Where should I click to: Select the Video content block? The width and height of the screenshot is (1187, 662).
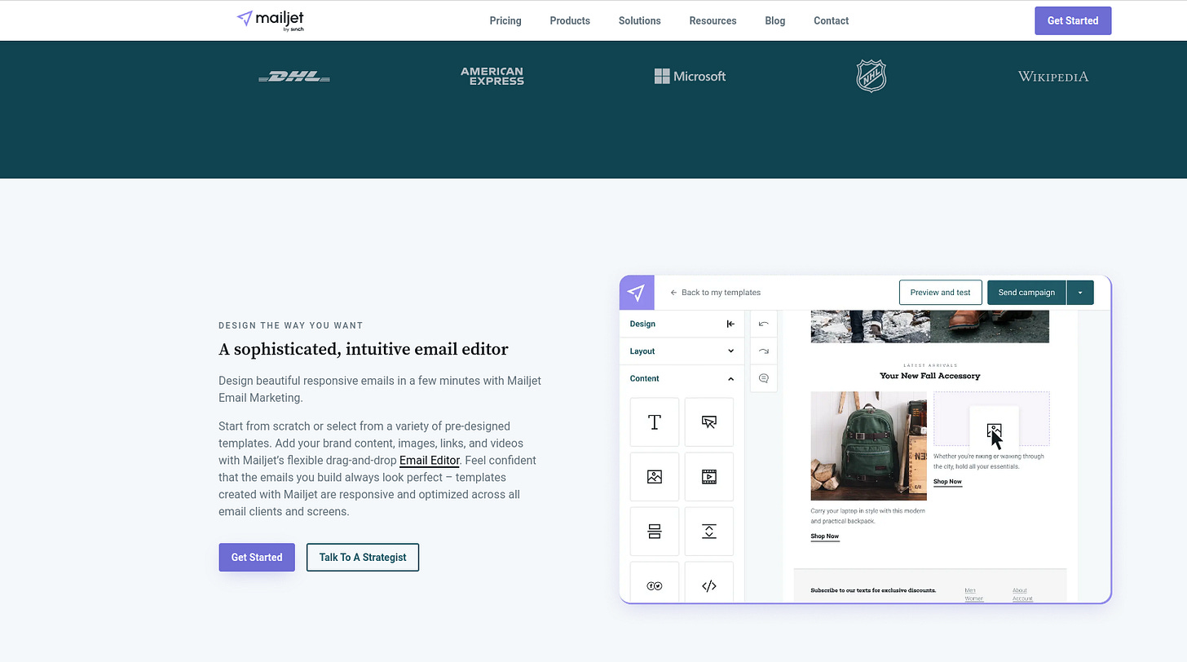tap(709, 477)
